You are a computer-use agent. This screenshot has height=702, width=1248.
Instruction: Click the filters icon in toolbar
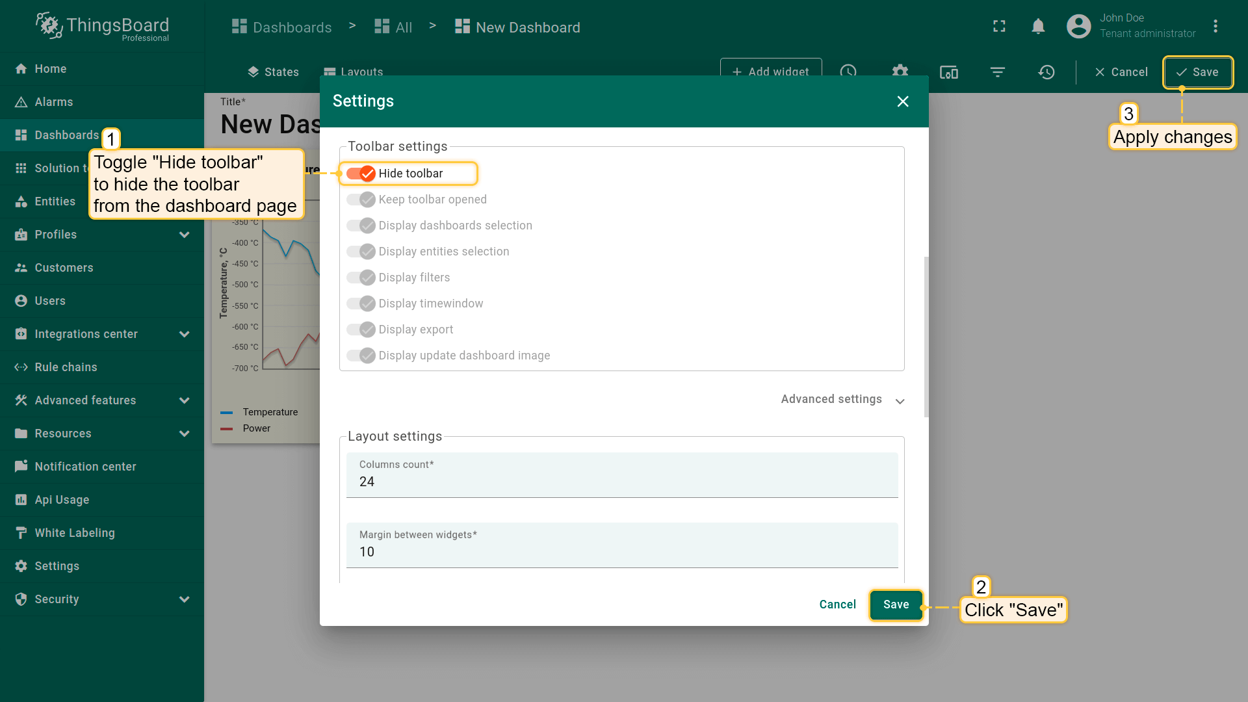[x=998, y=72]
